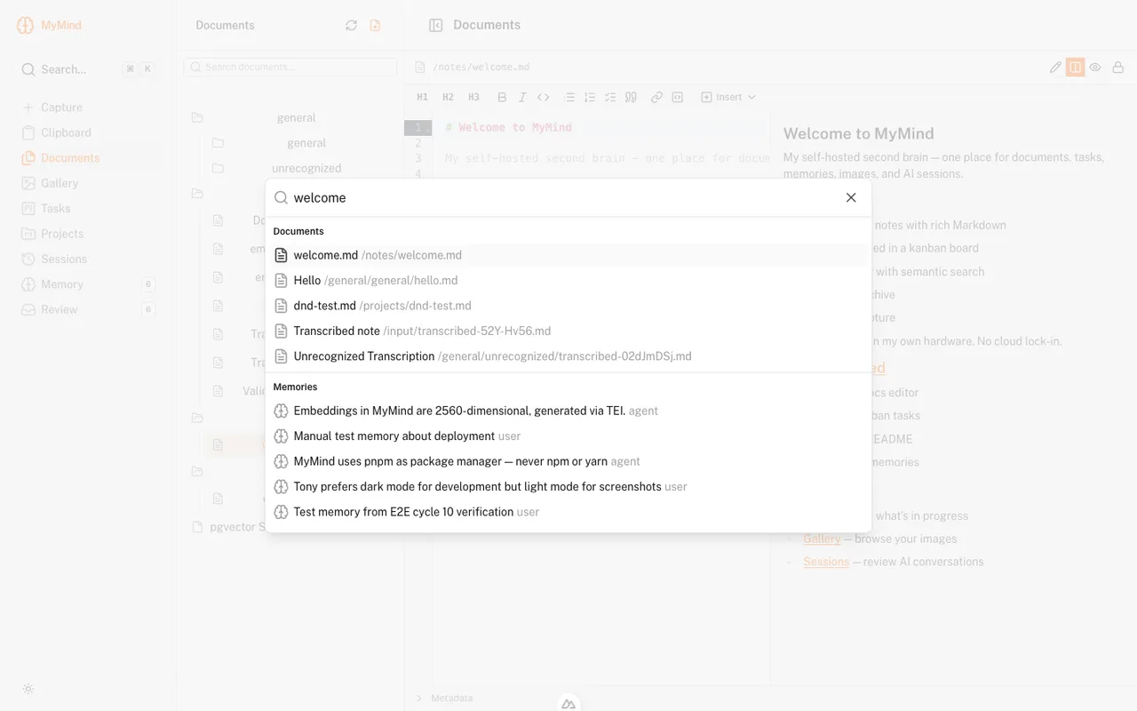Insert a code block
The width and height of the screenshot is (1137, 711).
[x=678, y=97]
